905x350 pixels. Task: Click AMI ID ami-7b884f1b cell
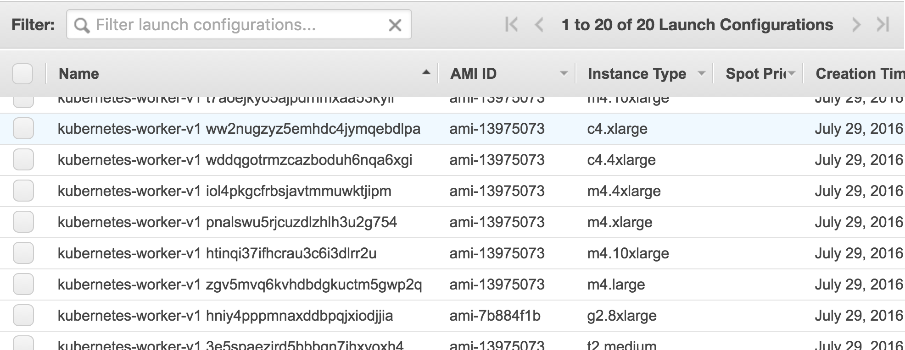495,316
